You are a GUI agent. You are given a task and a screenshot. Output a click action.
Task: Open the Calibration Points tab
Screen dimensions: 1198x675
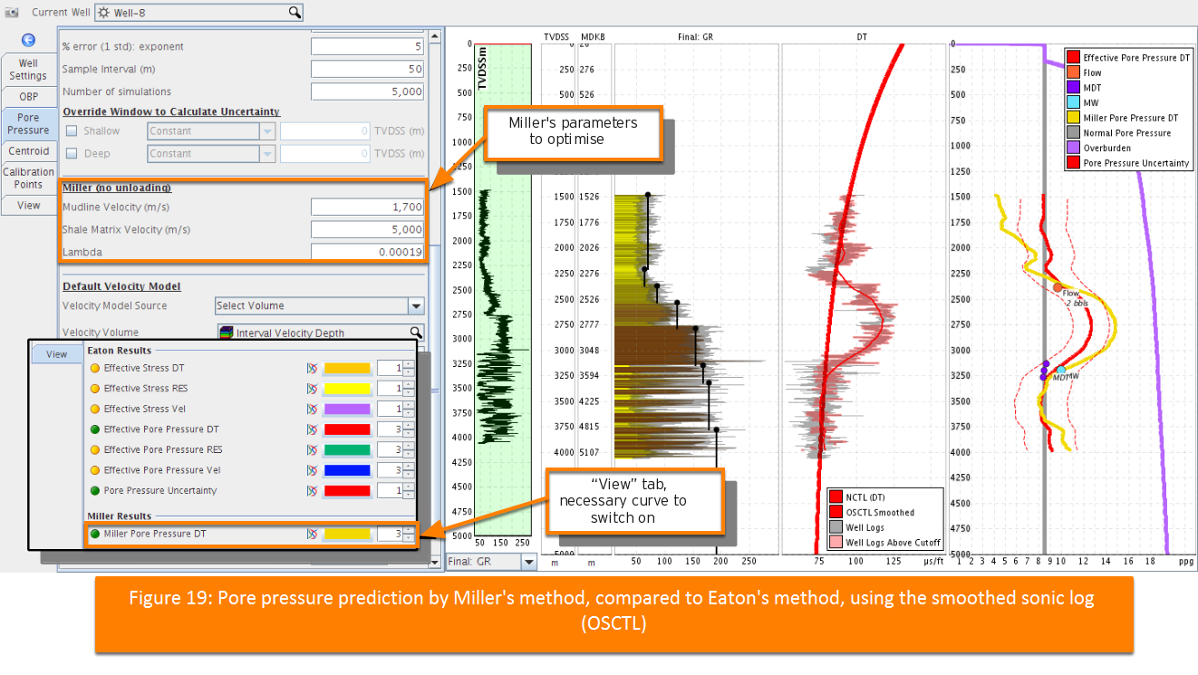pos(29,178)
